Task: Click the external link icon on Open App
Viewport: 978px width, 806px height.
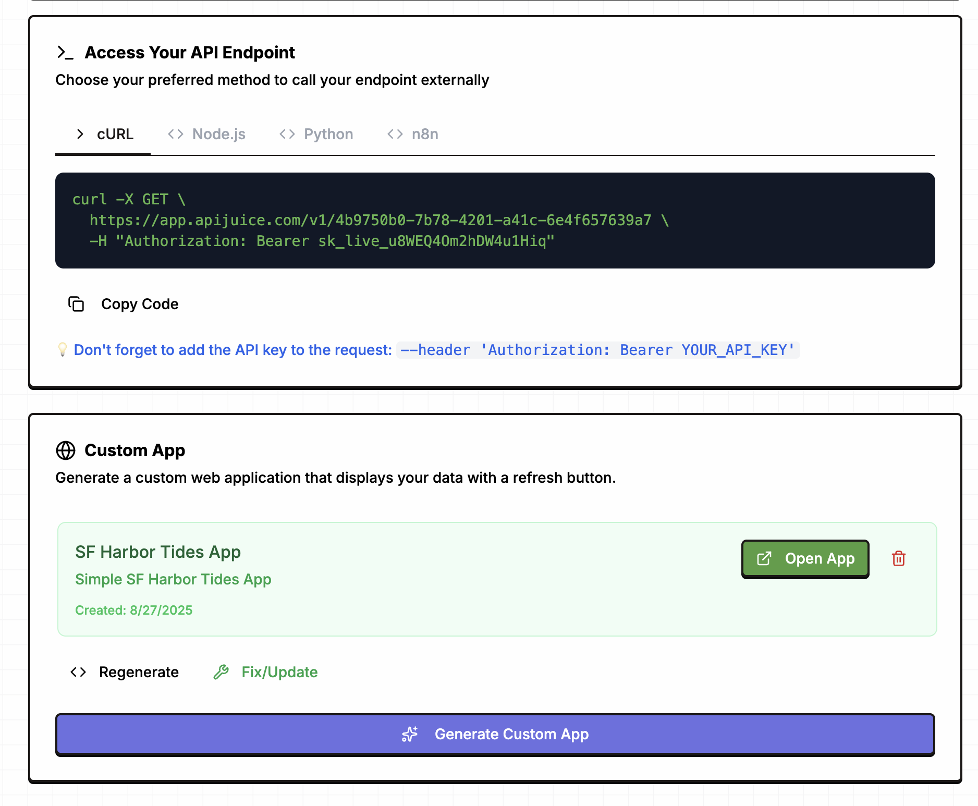Action: tap(764, 558)
